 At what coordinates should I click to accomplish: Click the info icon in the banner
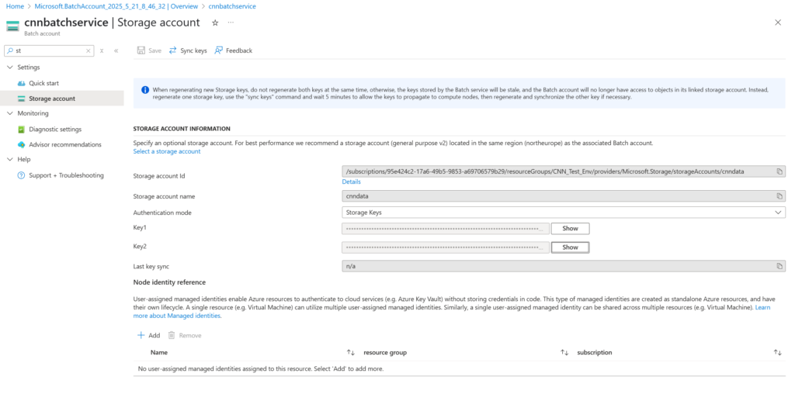pyautogui.click(x=145, y=90)
